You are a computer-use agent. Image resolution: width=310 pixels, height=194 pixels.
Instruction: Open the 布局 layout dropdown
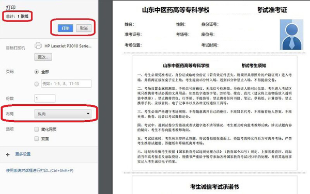63,114
